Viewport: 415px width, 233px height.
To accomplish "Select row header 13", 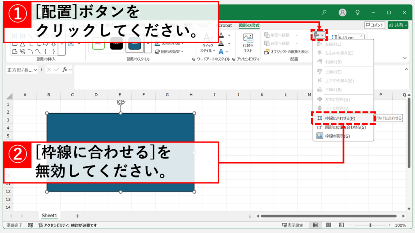I will click(9, 199).
